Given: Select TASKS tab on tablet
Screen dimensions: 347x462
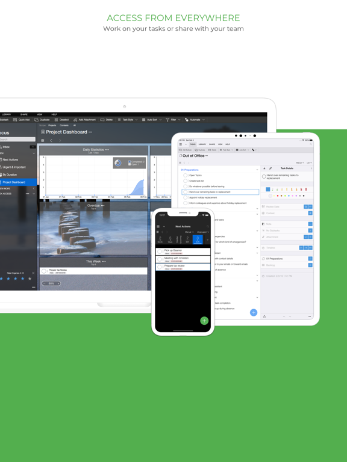Looking at the screenshot, I should (x=193, y=144).
